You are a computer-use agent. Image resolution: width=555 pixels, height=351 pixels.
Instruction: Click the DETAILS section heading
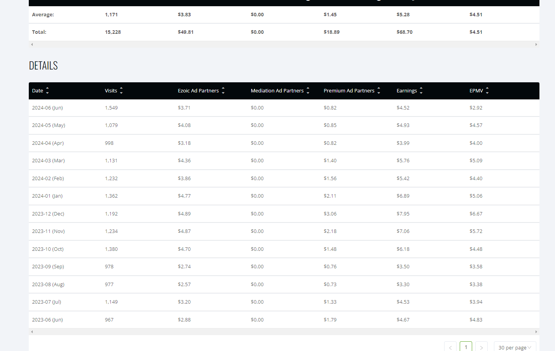coord(44,66)
